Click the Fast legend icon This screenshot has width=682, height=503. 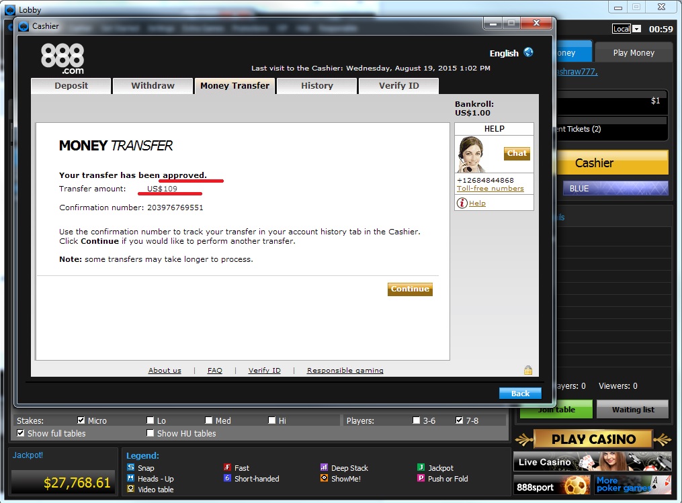point(227,467)
